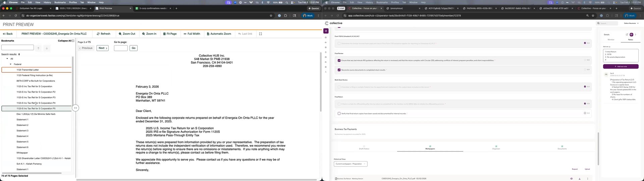Click the Request link above workpapers
The image size is (644, 181).
[575, 169]
